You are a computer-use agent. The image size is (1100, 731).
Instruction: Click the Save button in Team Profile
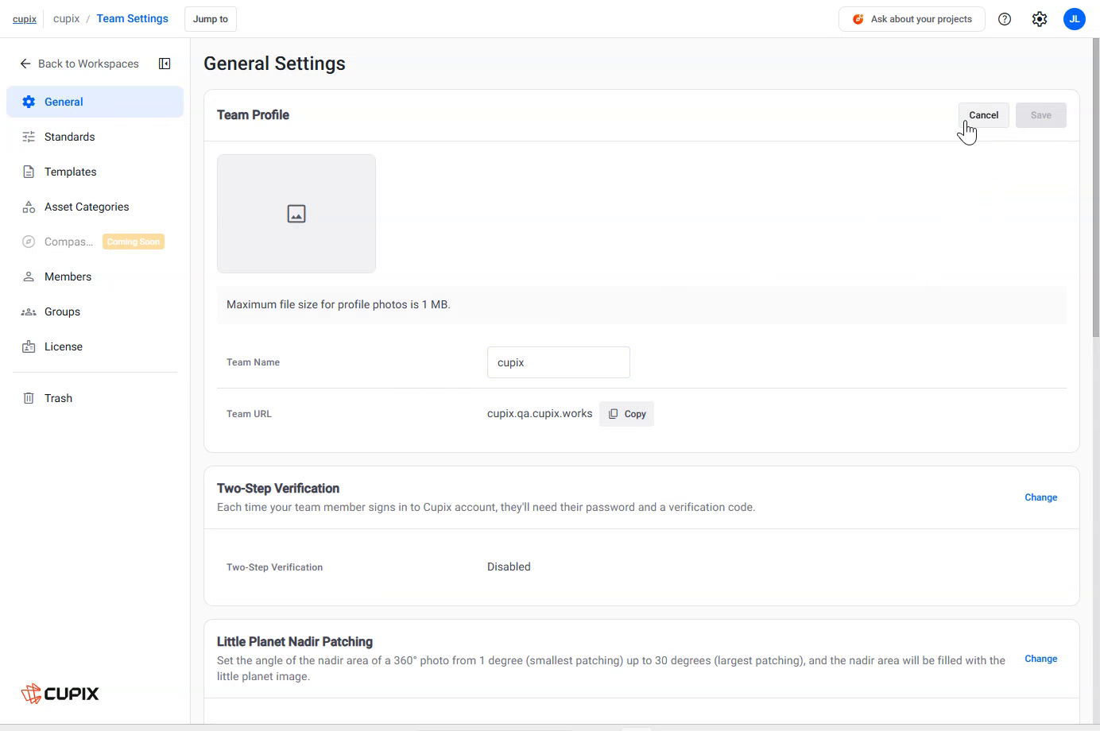coord(1040,115)
